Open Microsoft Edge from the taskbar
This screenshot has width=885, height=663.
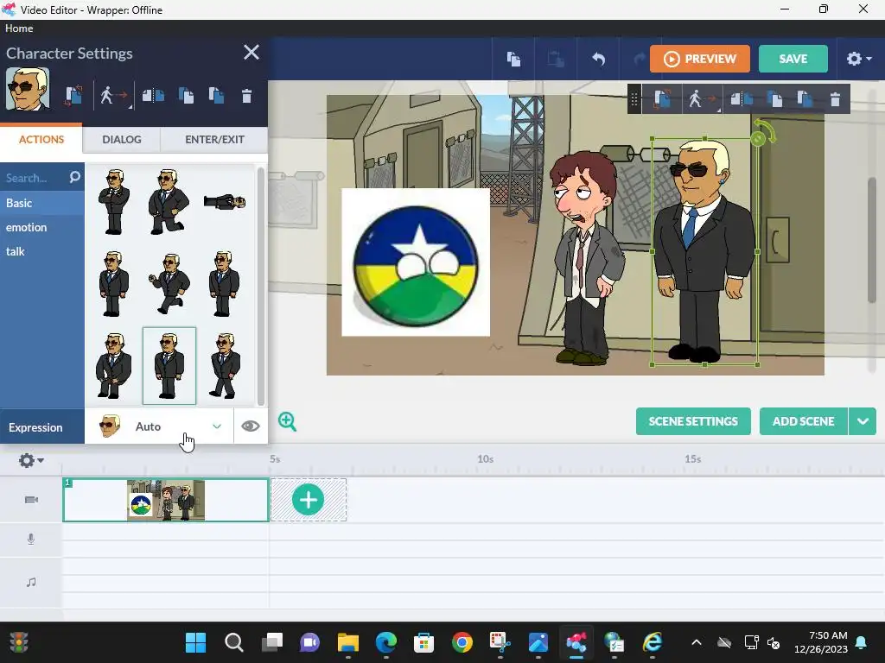click(x=386, y=642)
